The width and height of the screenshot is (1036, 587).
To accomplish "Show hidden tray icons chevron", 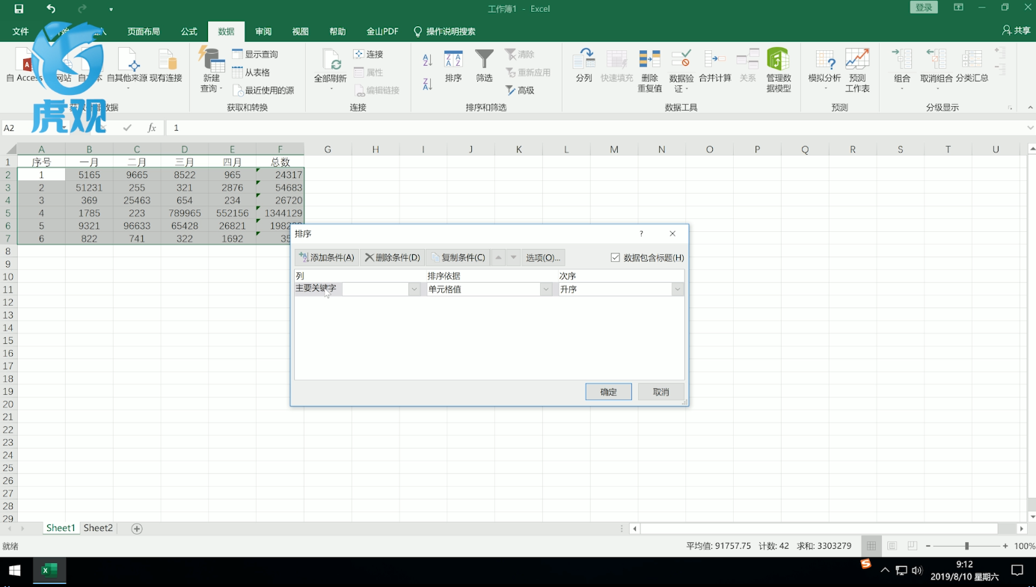I will tap(885, 571).
